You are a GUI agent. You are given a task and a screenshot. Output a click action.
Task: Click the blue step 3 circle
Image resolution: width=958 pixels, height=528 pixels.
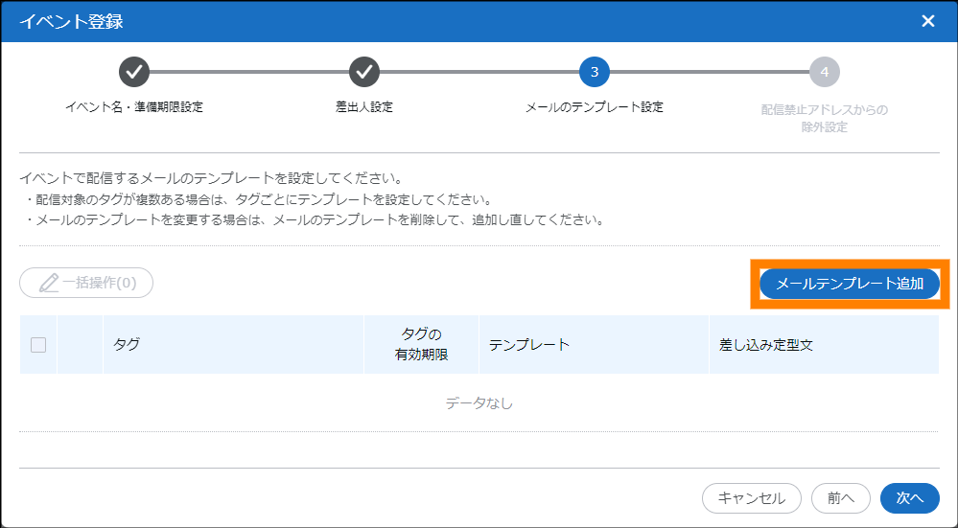click(595, 72)
